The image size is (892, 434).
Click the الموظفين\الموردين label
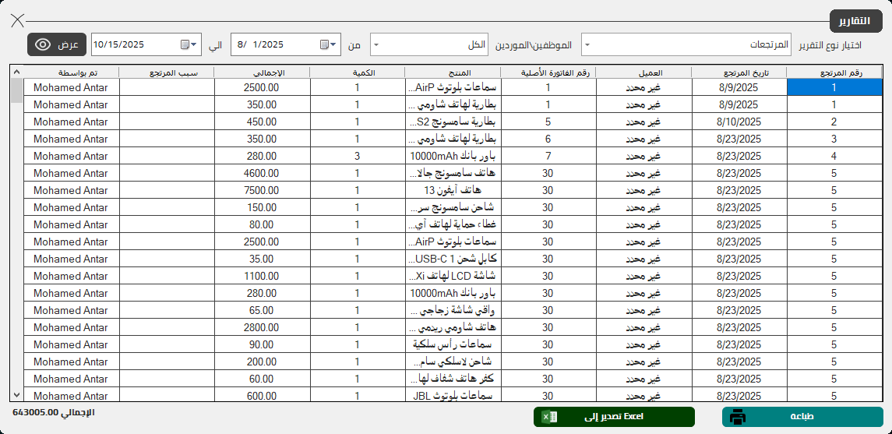click(533, 44)
